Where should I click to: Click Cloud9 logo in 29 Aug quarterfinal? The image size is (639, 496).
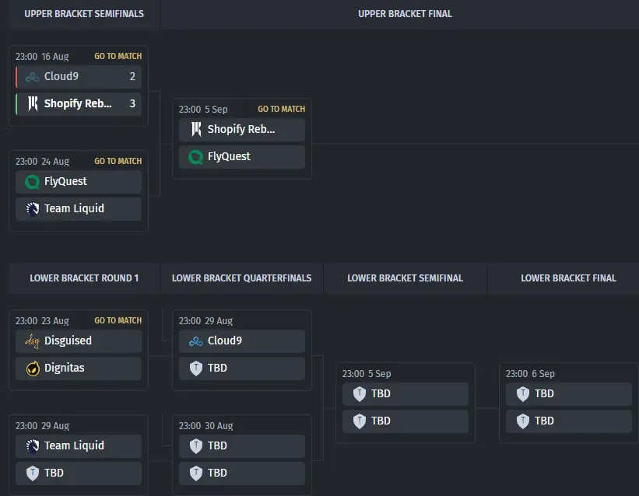coord(196,341)
